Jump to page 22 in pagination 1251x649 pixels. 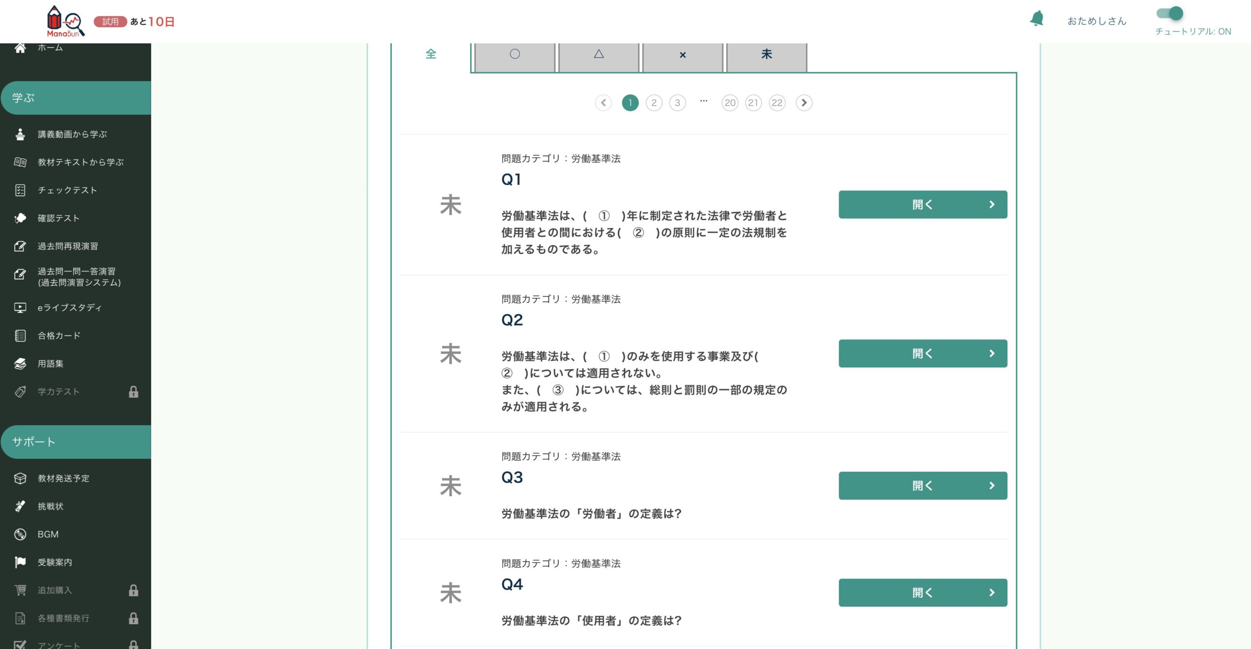click(777, 103)
